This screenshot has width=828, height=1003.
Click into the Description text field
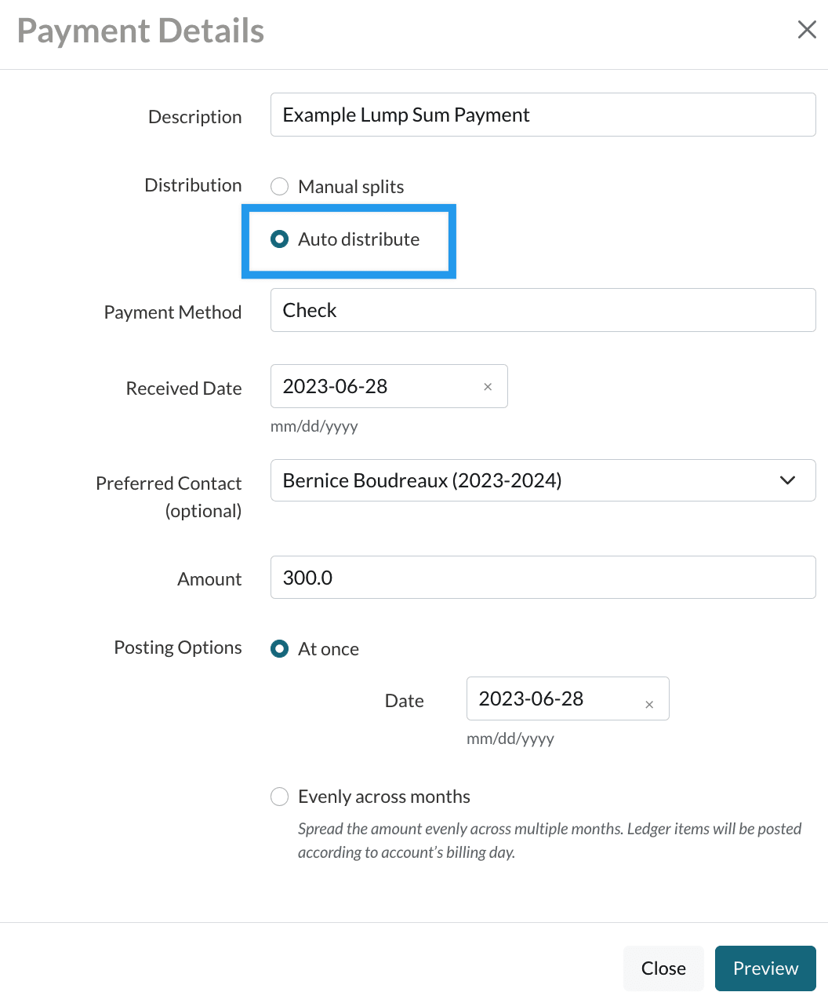(543, 115)
